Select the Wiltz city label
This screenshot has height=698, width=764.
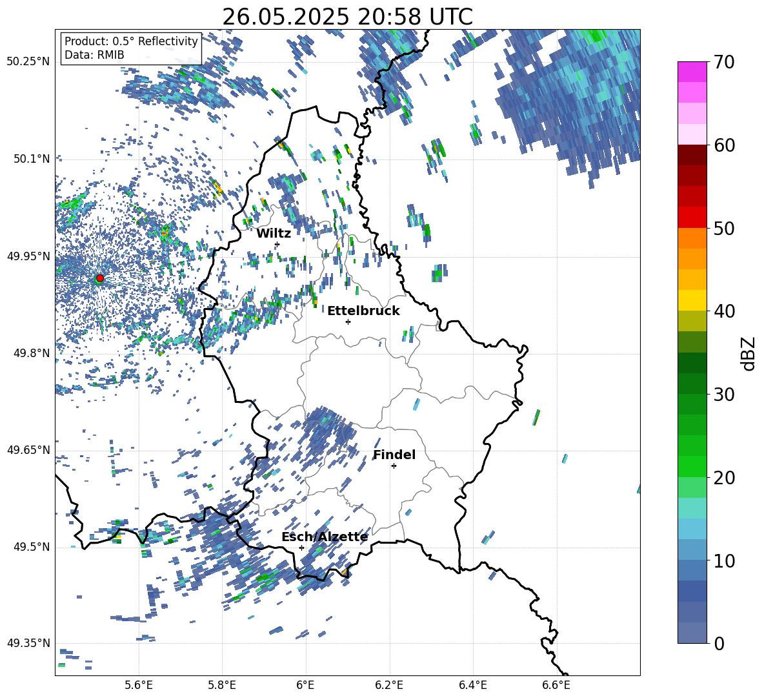(274, 234)
